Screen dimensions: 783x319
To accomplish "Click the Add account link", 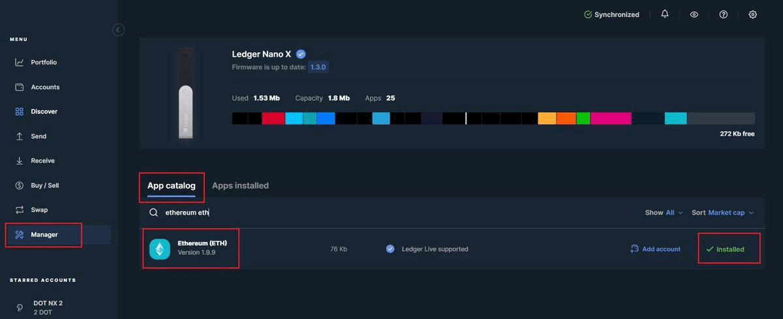I will pos(655,249).
